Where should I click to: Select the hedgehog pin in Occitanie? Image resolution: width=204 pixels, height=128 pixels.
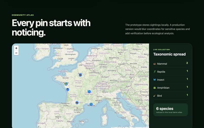[x=77, y=103]
